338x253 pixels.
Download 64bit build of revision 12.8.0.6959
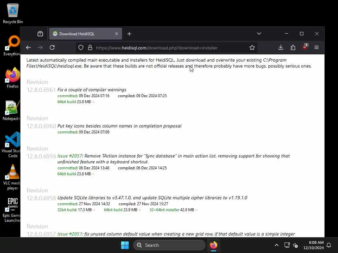point(67,174)
